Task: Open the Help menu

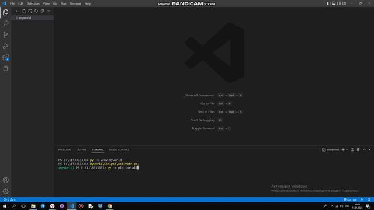Action: 88,3
